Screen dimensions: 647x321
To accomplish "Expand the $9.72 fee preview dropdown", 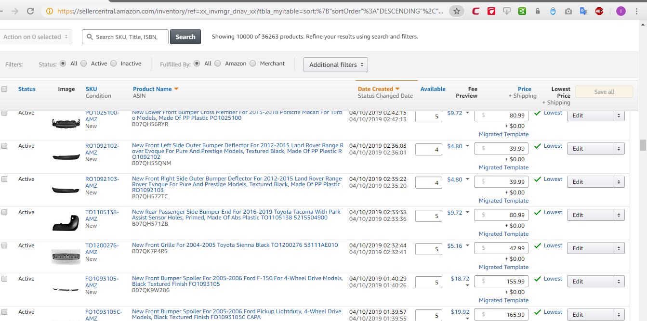I will click(x=466, y=114).
